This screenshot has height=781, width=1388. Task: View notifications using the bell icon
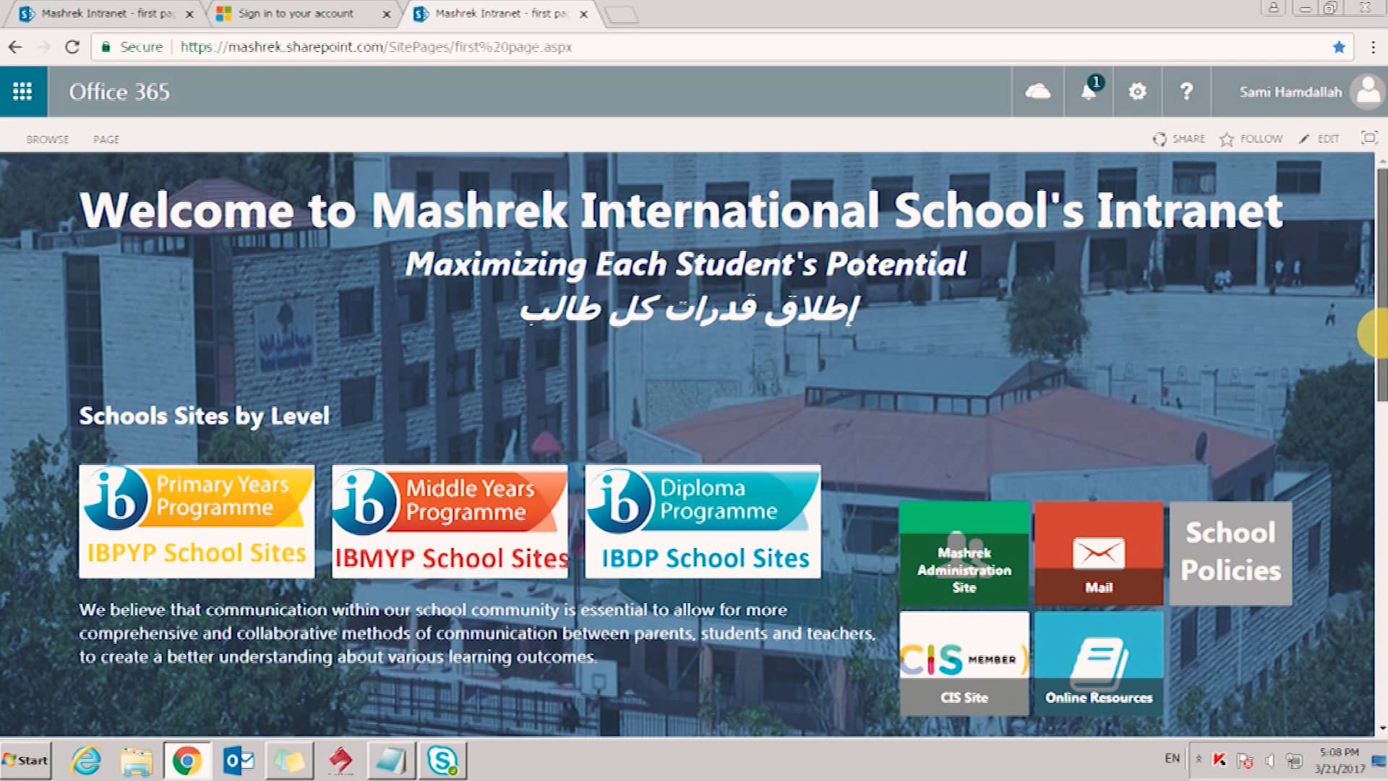tap(1088, 93)
